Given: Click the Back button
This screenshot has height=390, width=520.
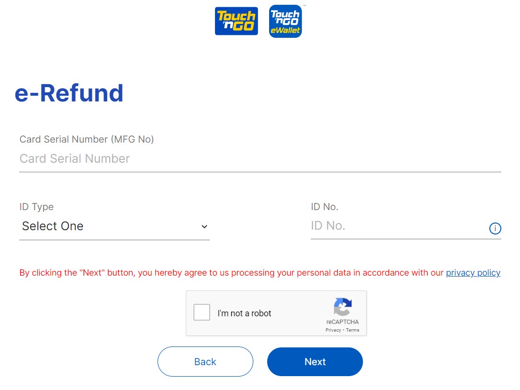Looking at the screenshot, I should click(x=205, y=361).
